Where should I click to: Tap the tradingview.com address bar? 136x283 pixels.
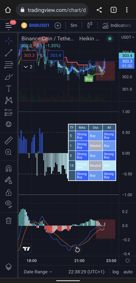coord(52,10)
